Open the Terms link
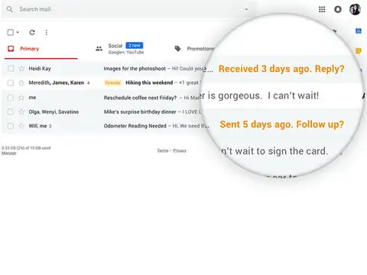 [x=163, y=150]
